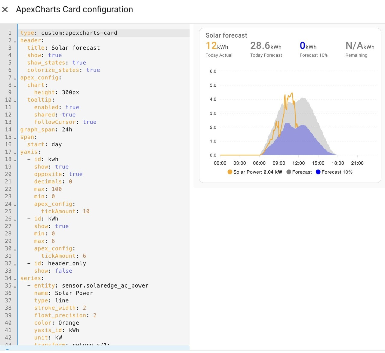Image resolution: width=385 pixels, height=353 pixels.
Task: Collapse the header block at line 2
Action: [x=15, y=41]
